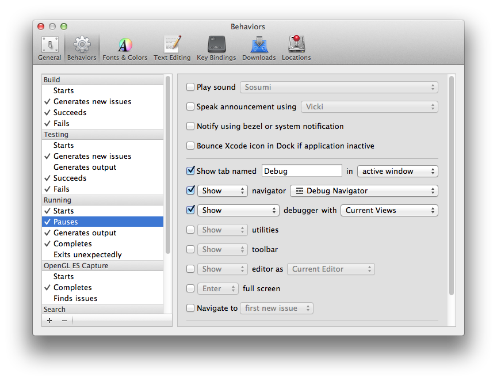Check Notify using bezel or system notification

pyautogui.click(x=190, y=126)
